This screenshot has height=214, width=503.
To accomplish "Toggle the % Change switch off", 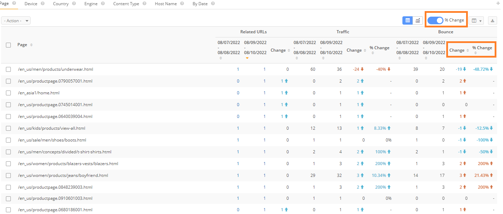I will pos(435,20).
